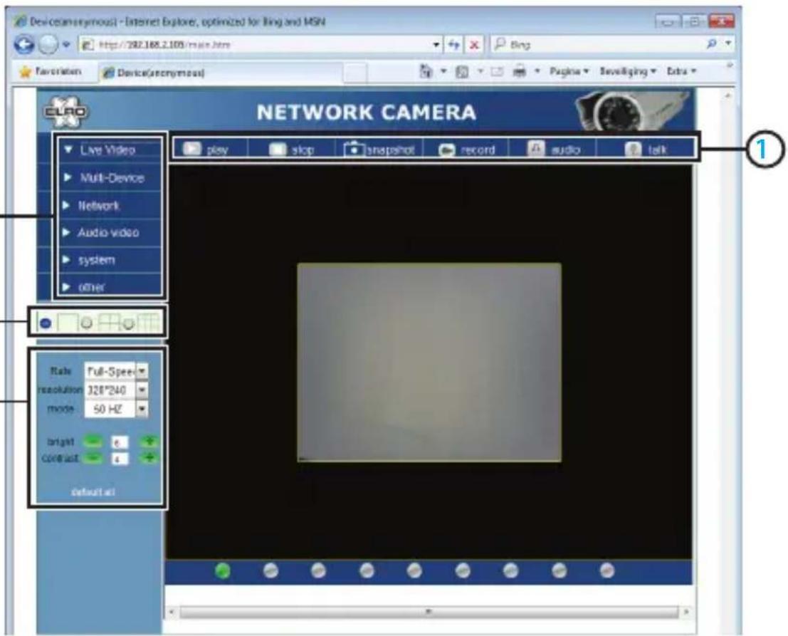Click the default all link
Image resolution: width=788 pixels, height=636 pixels.
point(93,491)
